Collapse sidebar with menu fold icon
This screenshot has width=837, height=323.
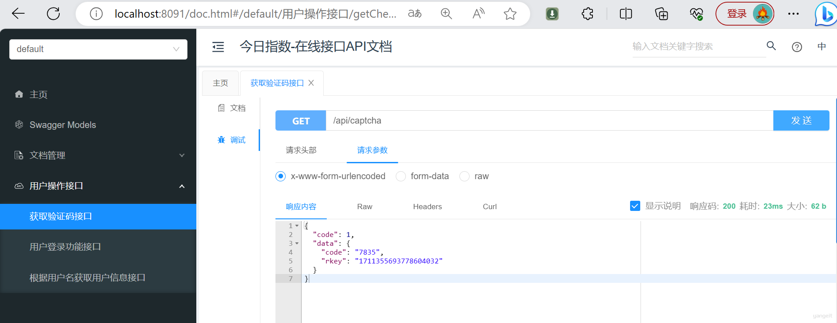point(218,47)
